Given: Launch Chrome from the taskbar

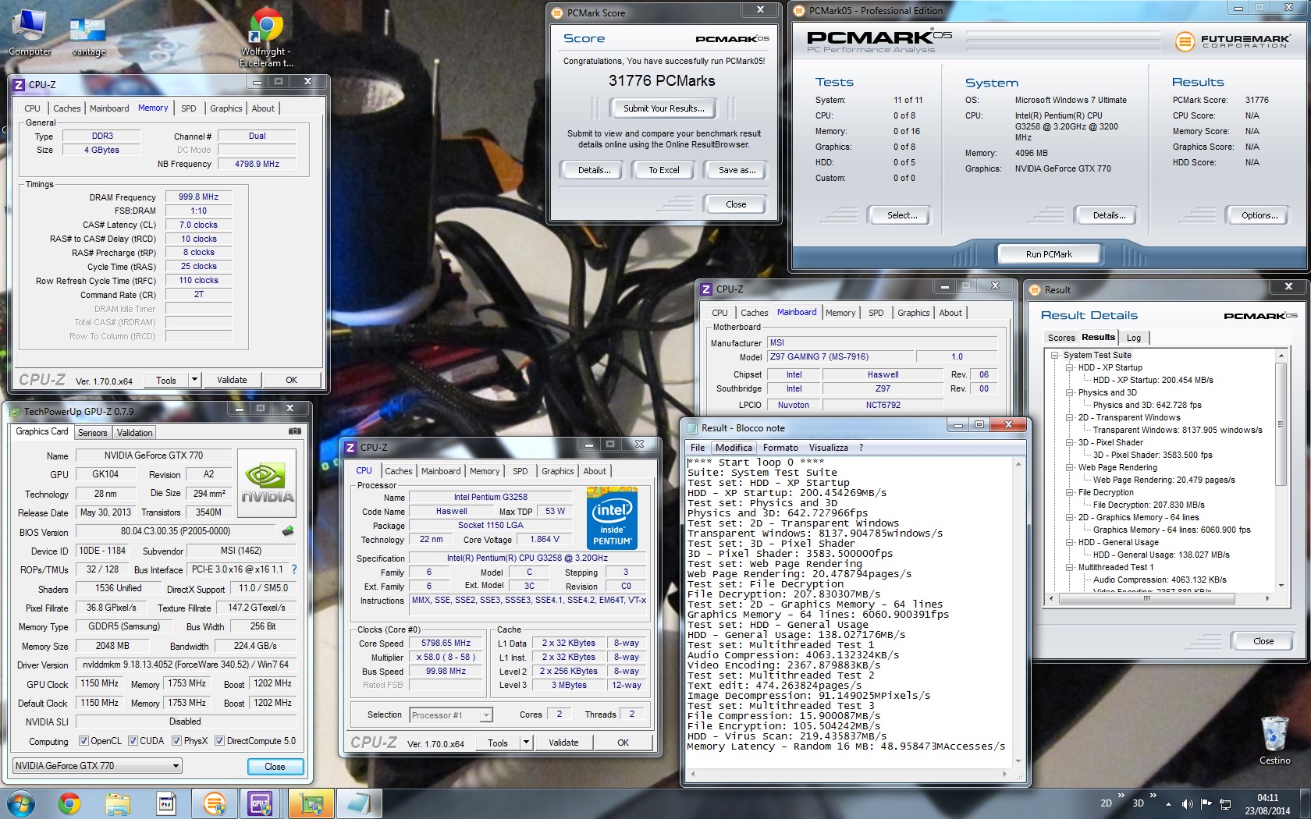Looking at the screenshot, I should [x=69, y=803].
